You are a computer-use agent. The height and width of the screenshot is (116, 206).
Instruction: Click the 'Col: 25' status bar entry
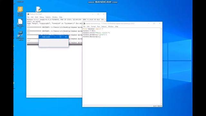(160, 106)
